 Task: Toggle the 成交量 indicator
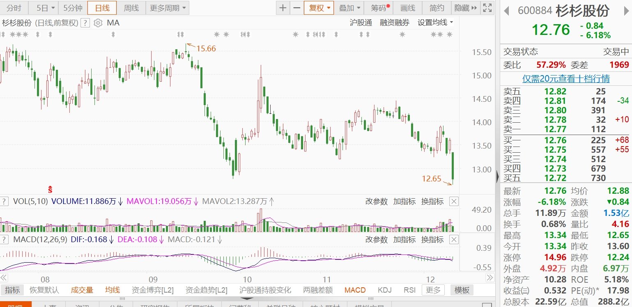82,290
